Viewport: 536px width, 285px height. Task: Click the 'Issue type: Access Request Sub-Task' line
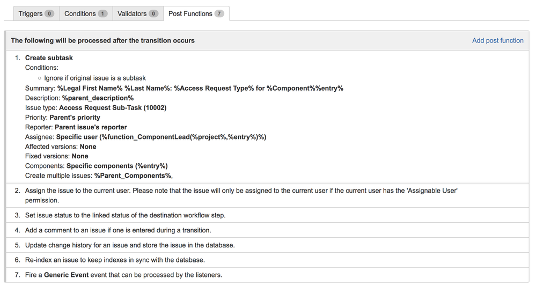tap(96, 107)
